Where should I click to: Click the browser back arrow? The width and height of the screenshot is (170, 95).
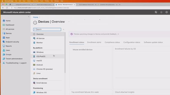pyautogui.click(x=3, y=8)
